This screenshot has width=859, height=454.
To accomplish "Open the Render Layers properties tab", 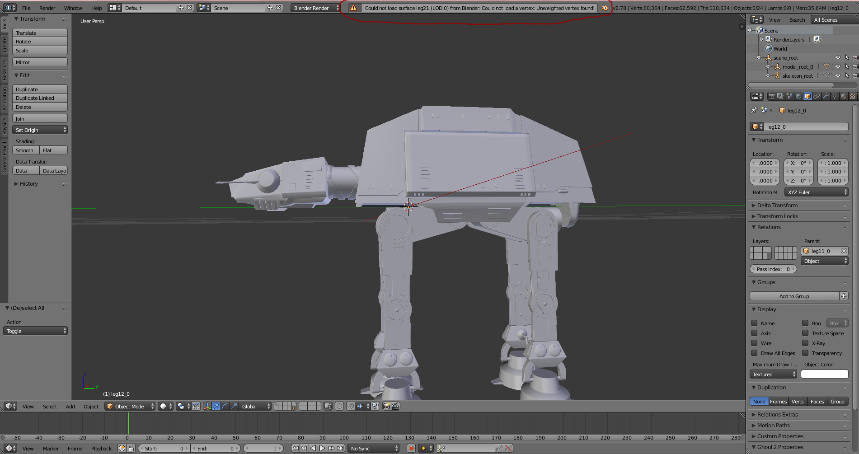I will (x=780, y=96).
